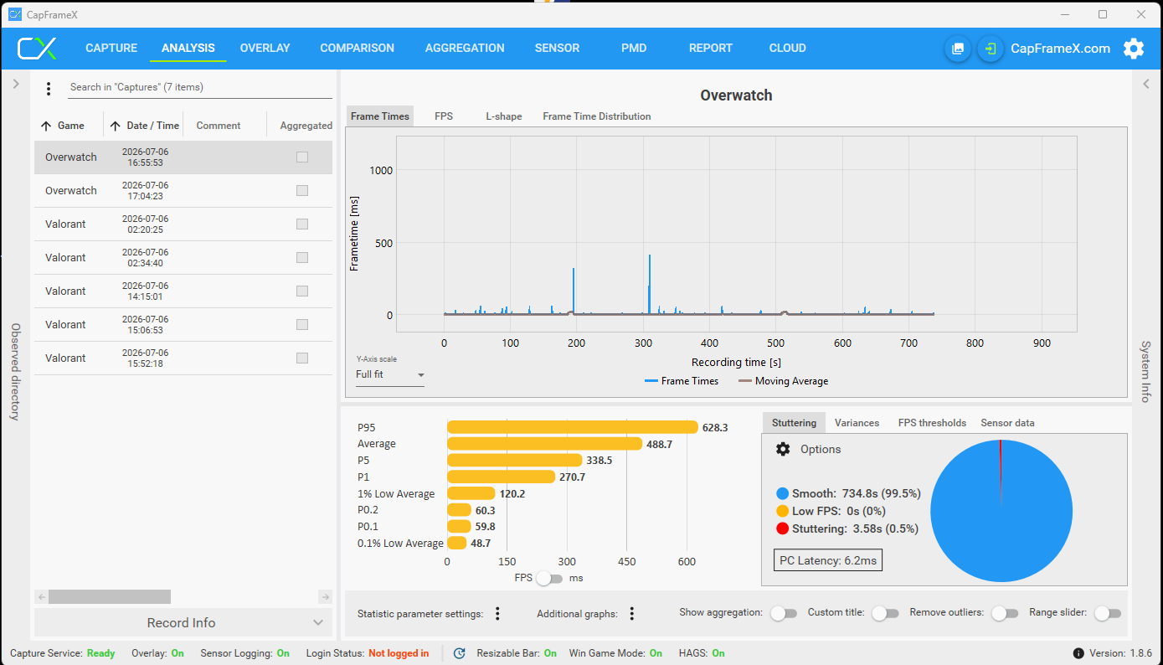Viewport: 1163px width, 665px height.
Task: Open Additional graphs three-dot menu
Action: (632, 614)
